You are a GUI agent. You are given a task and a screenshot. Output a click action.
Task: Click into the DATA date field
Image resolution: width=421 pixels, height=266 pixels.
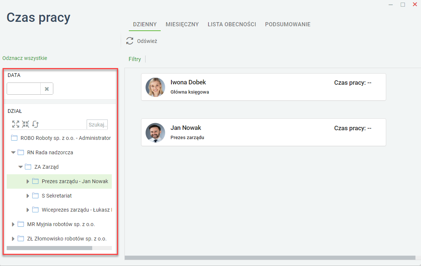click(x=24, y=89)
